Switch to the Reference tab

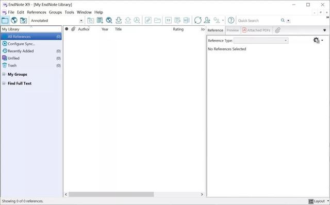(216, 30)
